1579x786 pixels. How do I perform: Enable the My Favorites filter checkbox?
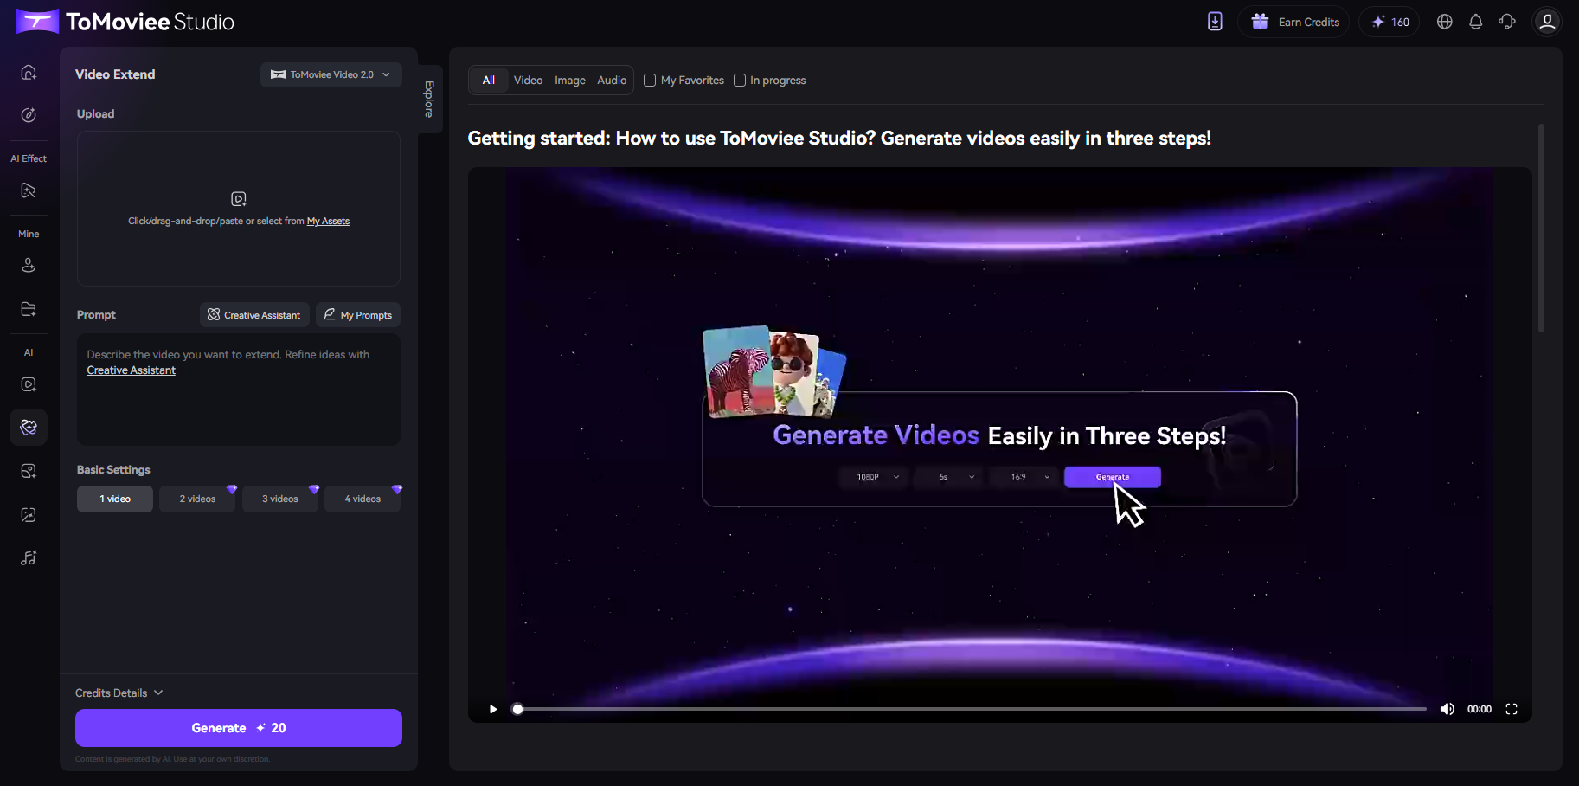(x=650, y=80)
